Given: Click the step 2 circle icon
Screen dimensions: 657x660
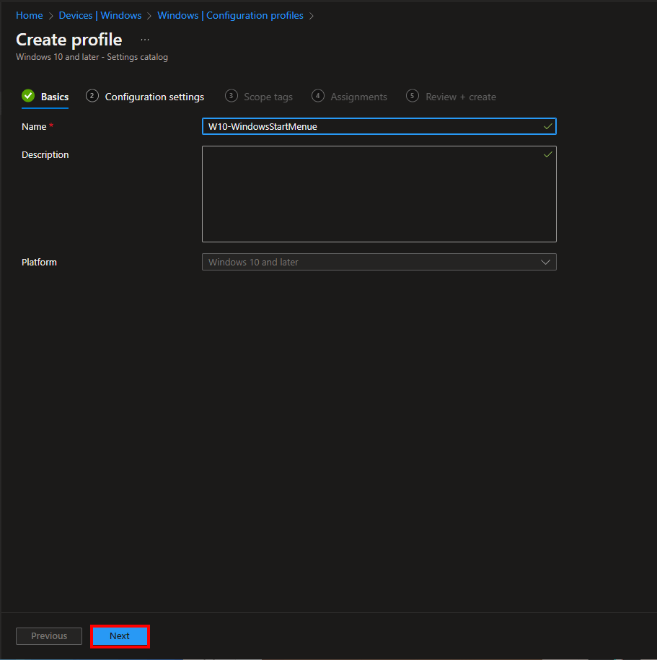Looking at the screenshot, I should tap(92, 96).
